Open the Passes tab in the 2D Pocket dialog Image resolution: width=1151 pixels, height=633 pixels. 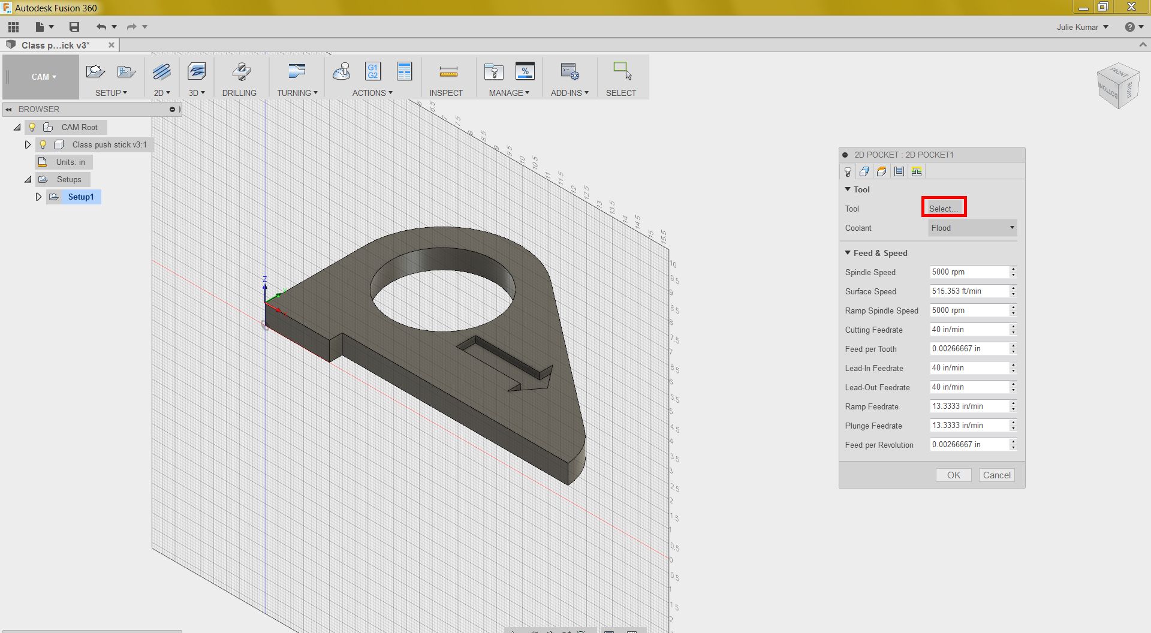(x=899, y=171)
